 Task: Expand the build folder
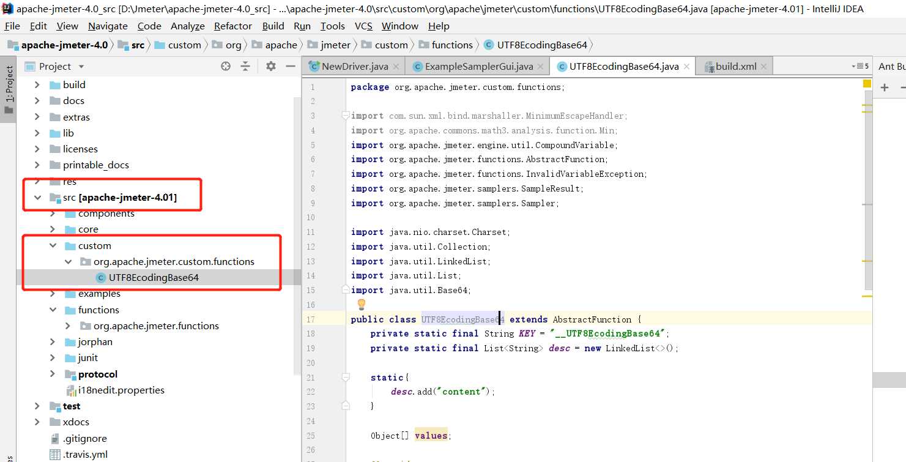[x=37, y=84]
